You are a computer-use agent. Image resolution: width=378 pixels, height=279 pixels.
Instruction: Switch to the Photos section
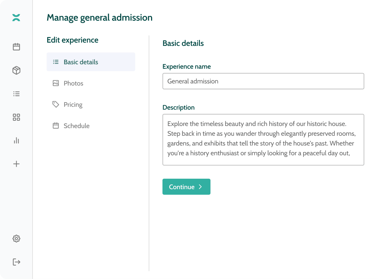pos(73,83)
